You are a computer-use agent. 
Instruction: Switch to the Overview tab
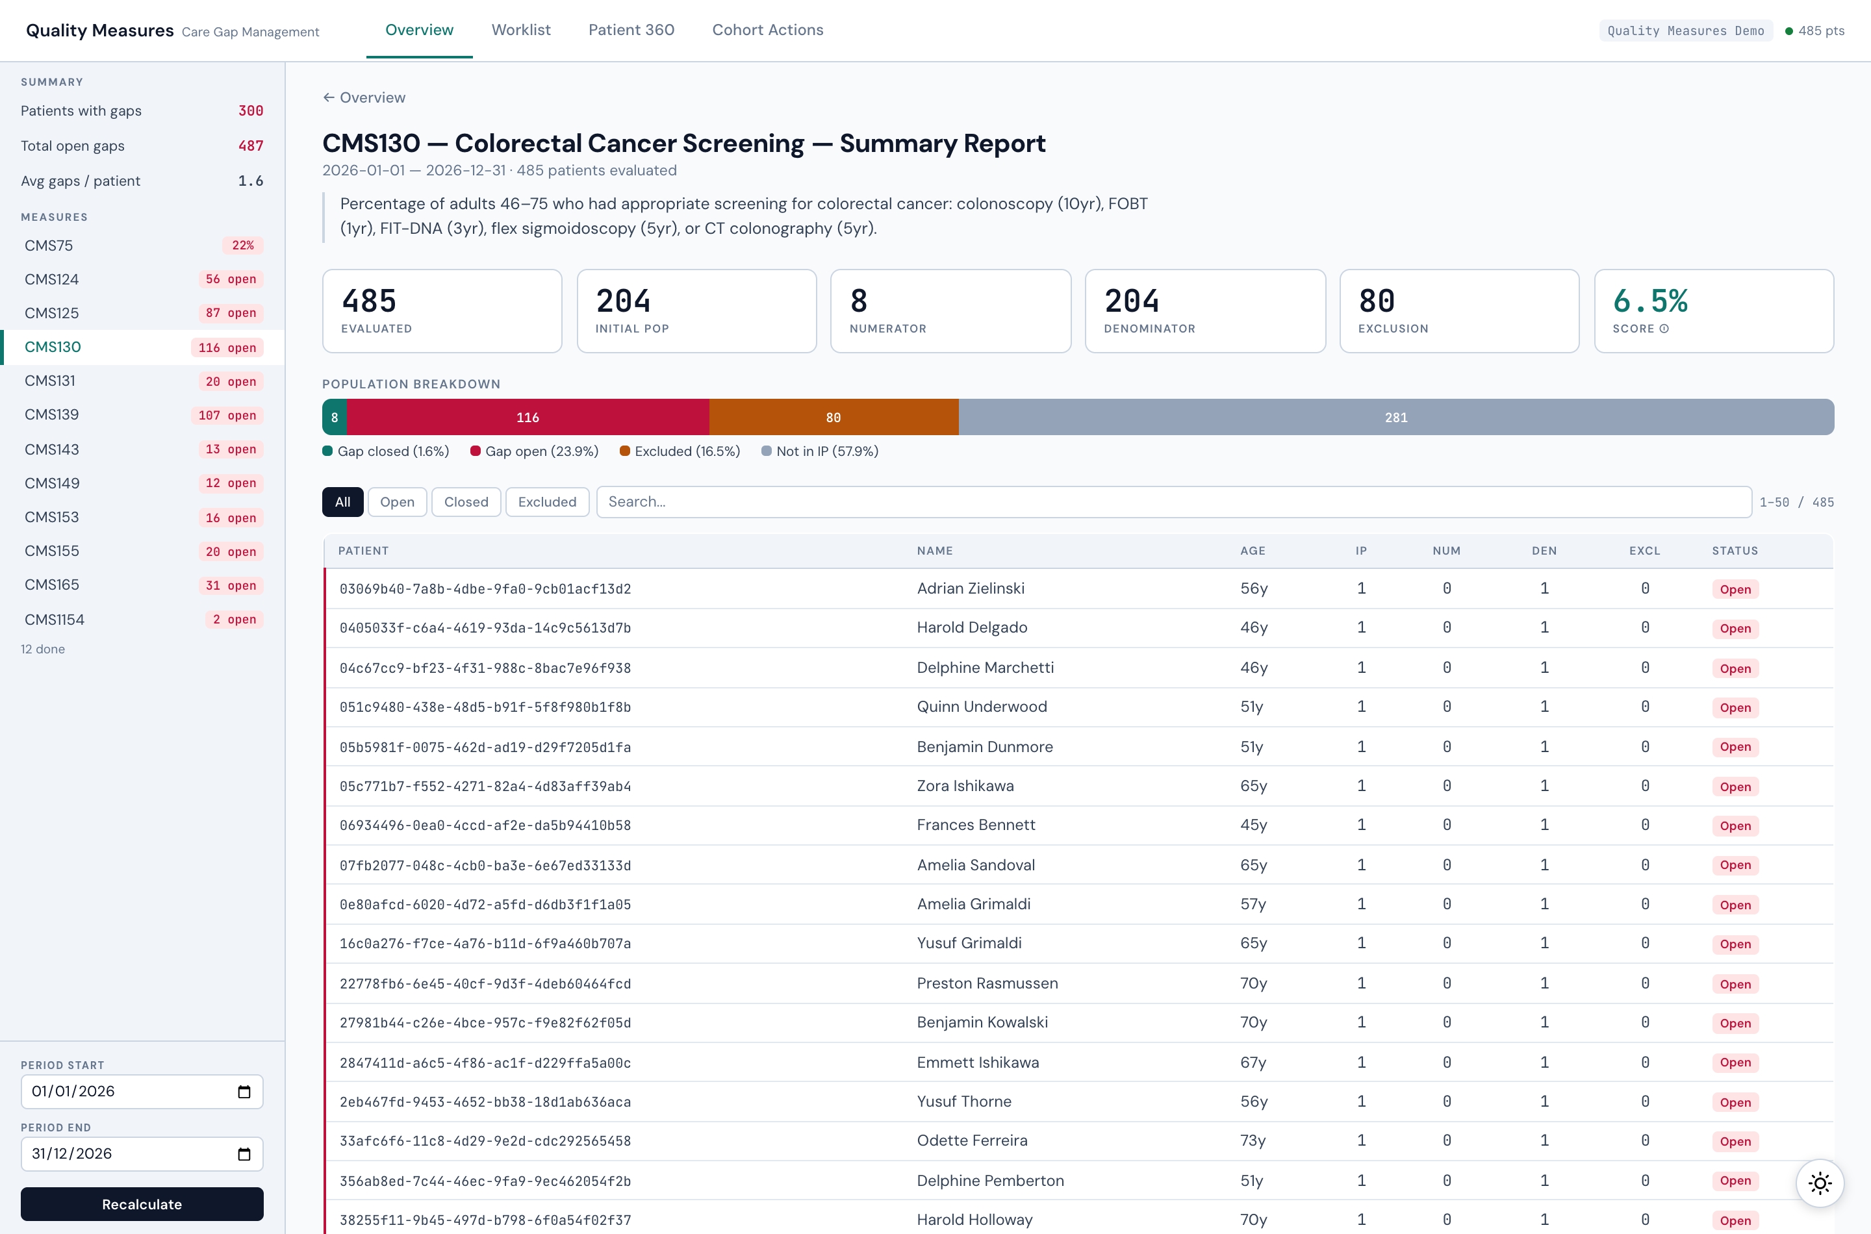pos(419,30)
